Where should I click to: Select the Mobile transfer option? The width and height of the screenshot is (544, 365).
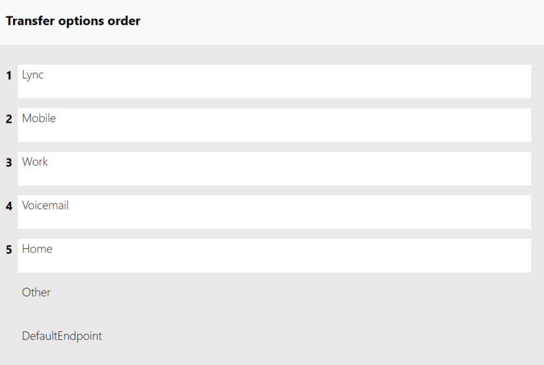point(274,125)
